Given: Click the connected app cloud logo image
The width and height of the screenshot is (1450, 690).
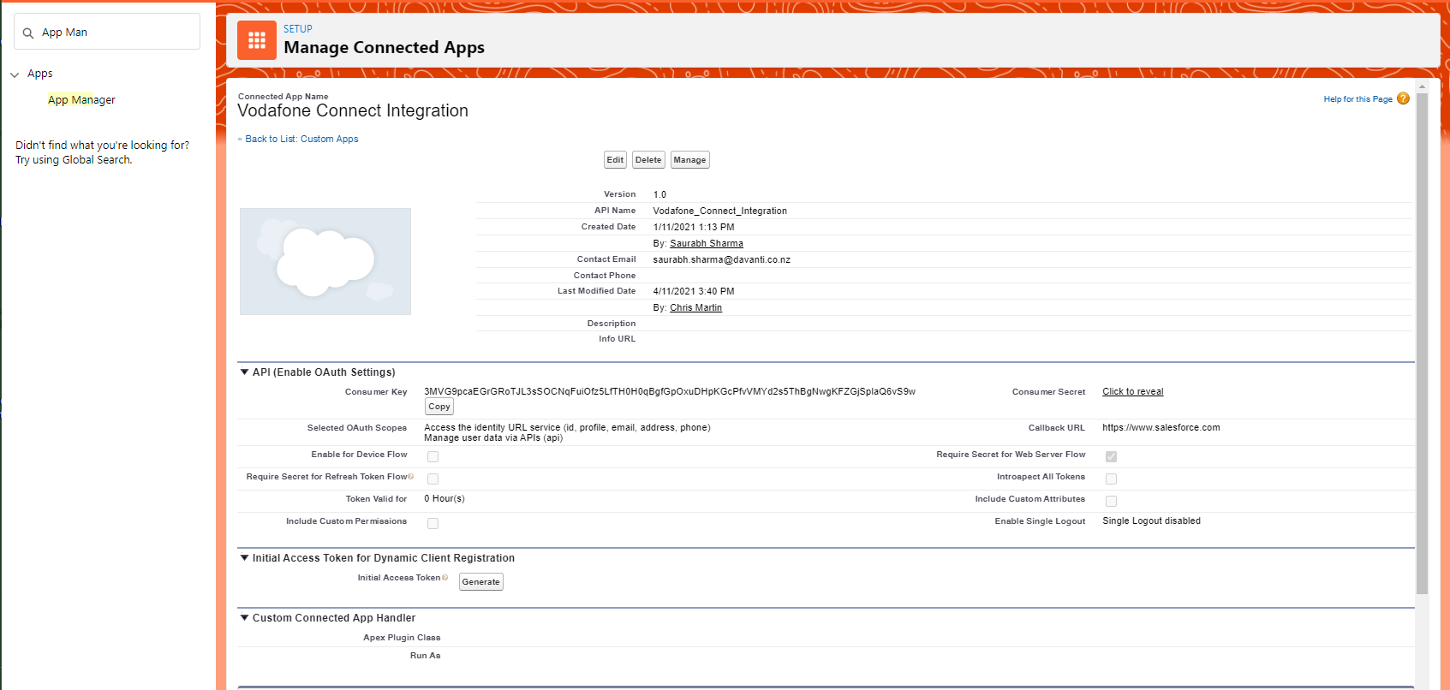Looking at the screenshot, I should [x=325, y=261].
